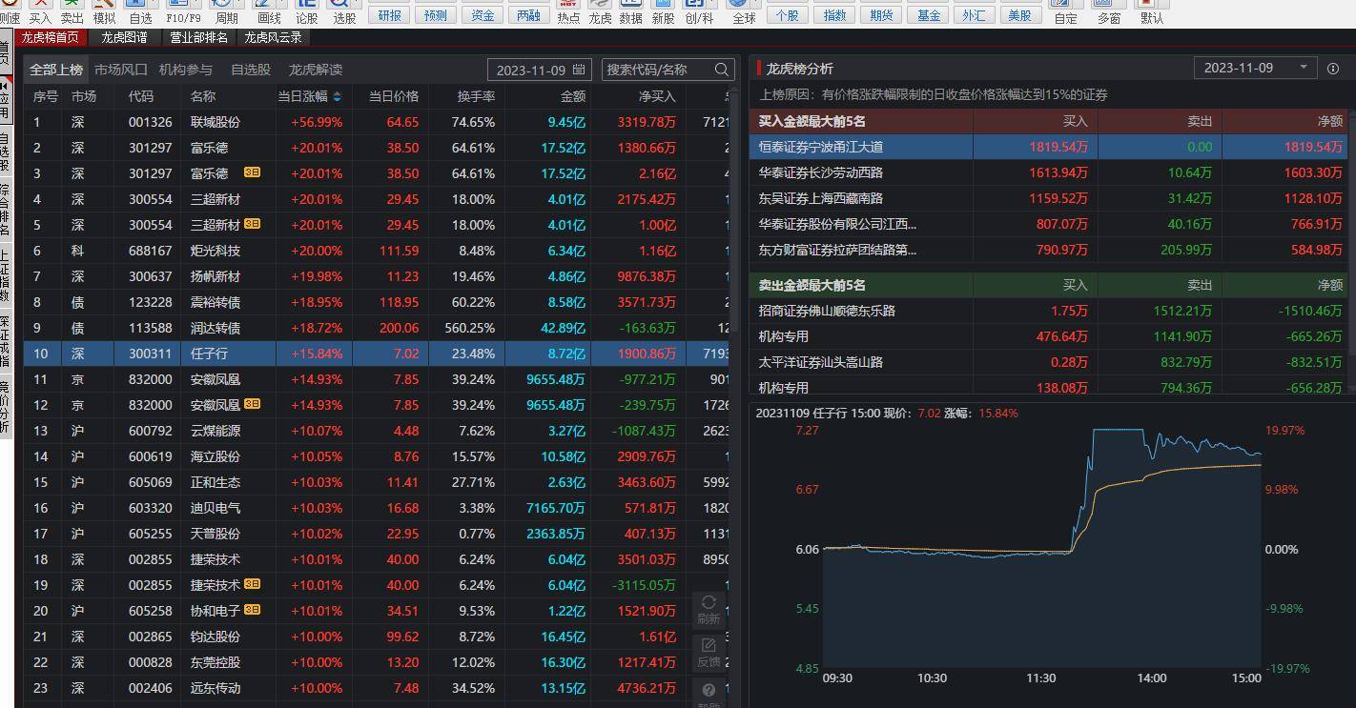Sort by 当日涨幅 column header
Screen dimensions: 1356x708
coord(309,96)
